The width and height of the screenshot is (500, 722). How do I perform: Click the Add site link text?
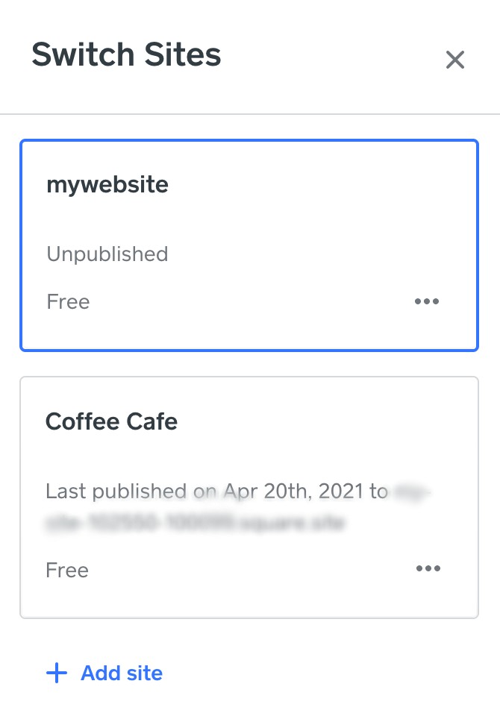(x=122, y=674)
